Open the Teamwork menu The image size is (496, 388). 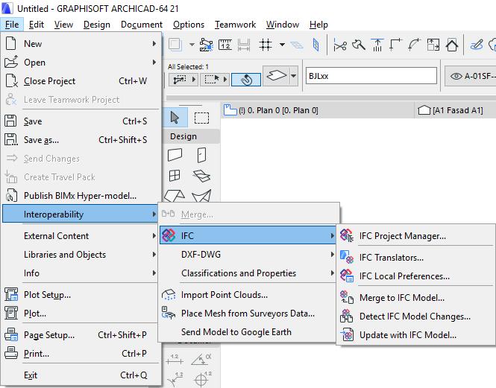[x=235, y=25]
